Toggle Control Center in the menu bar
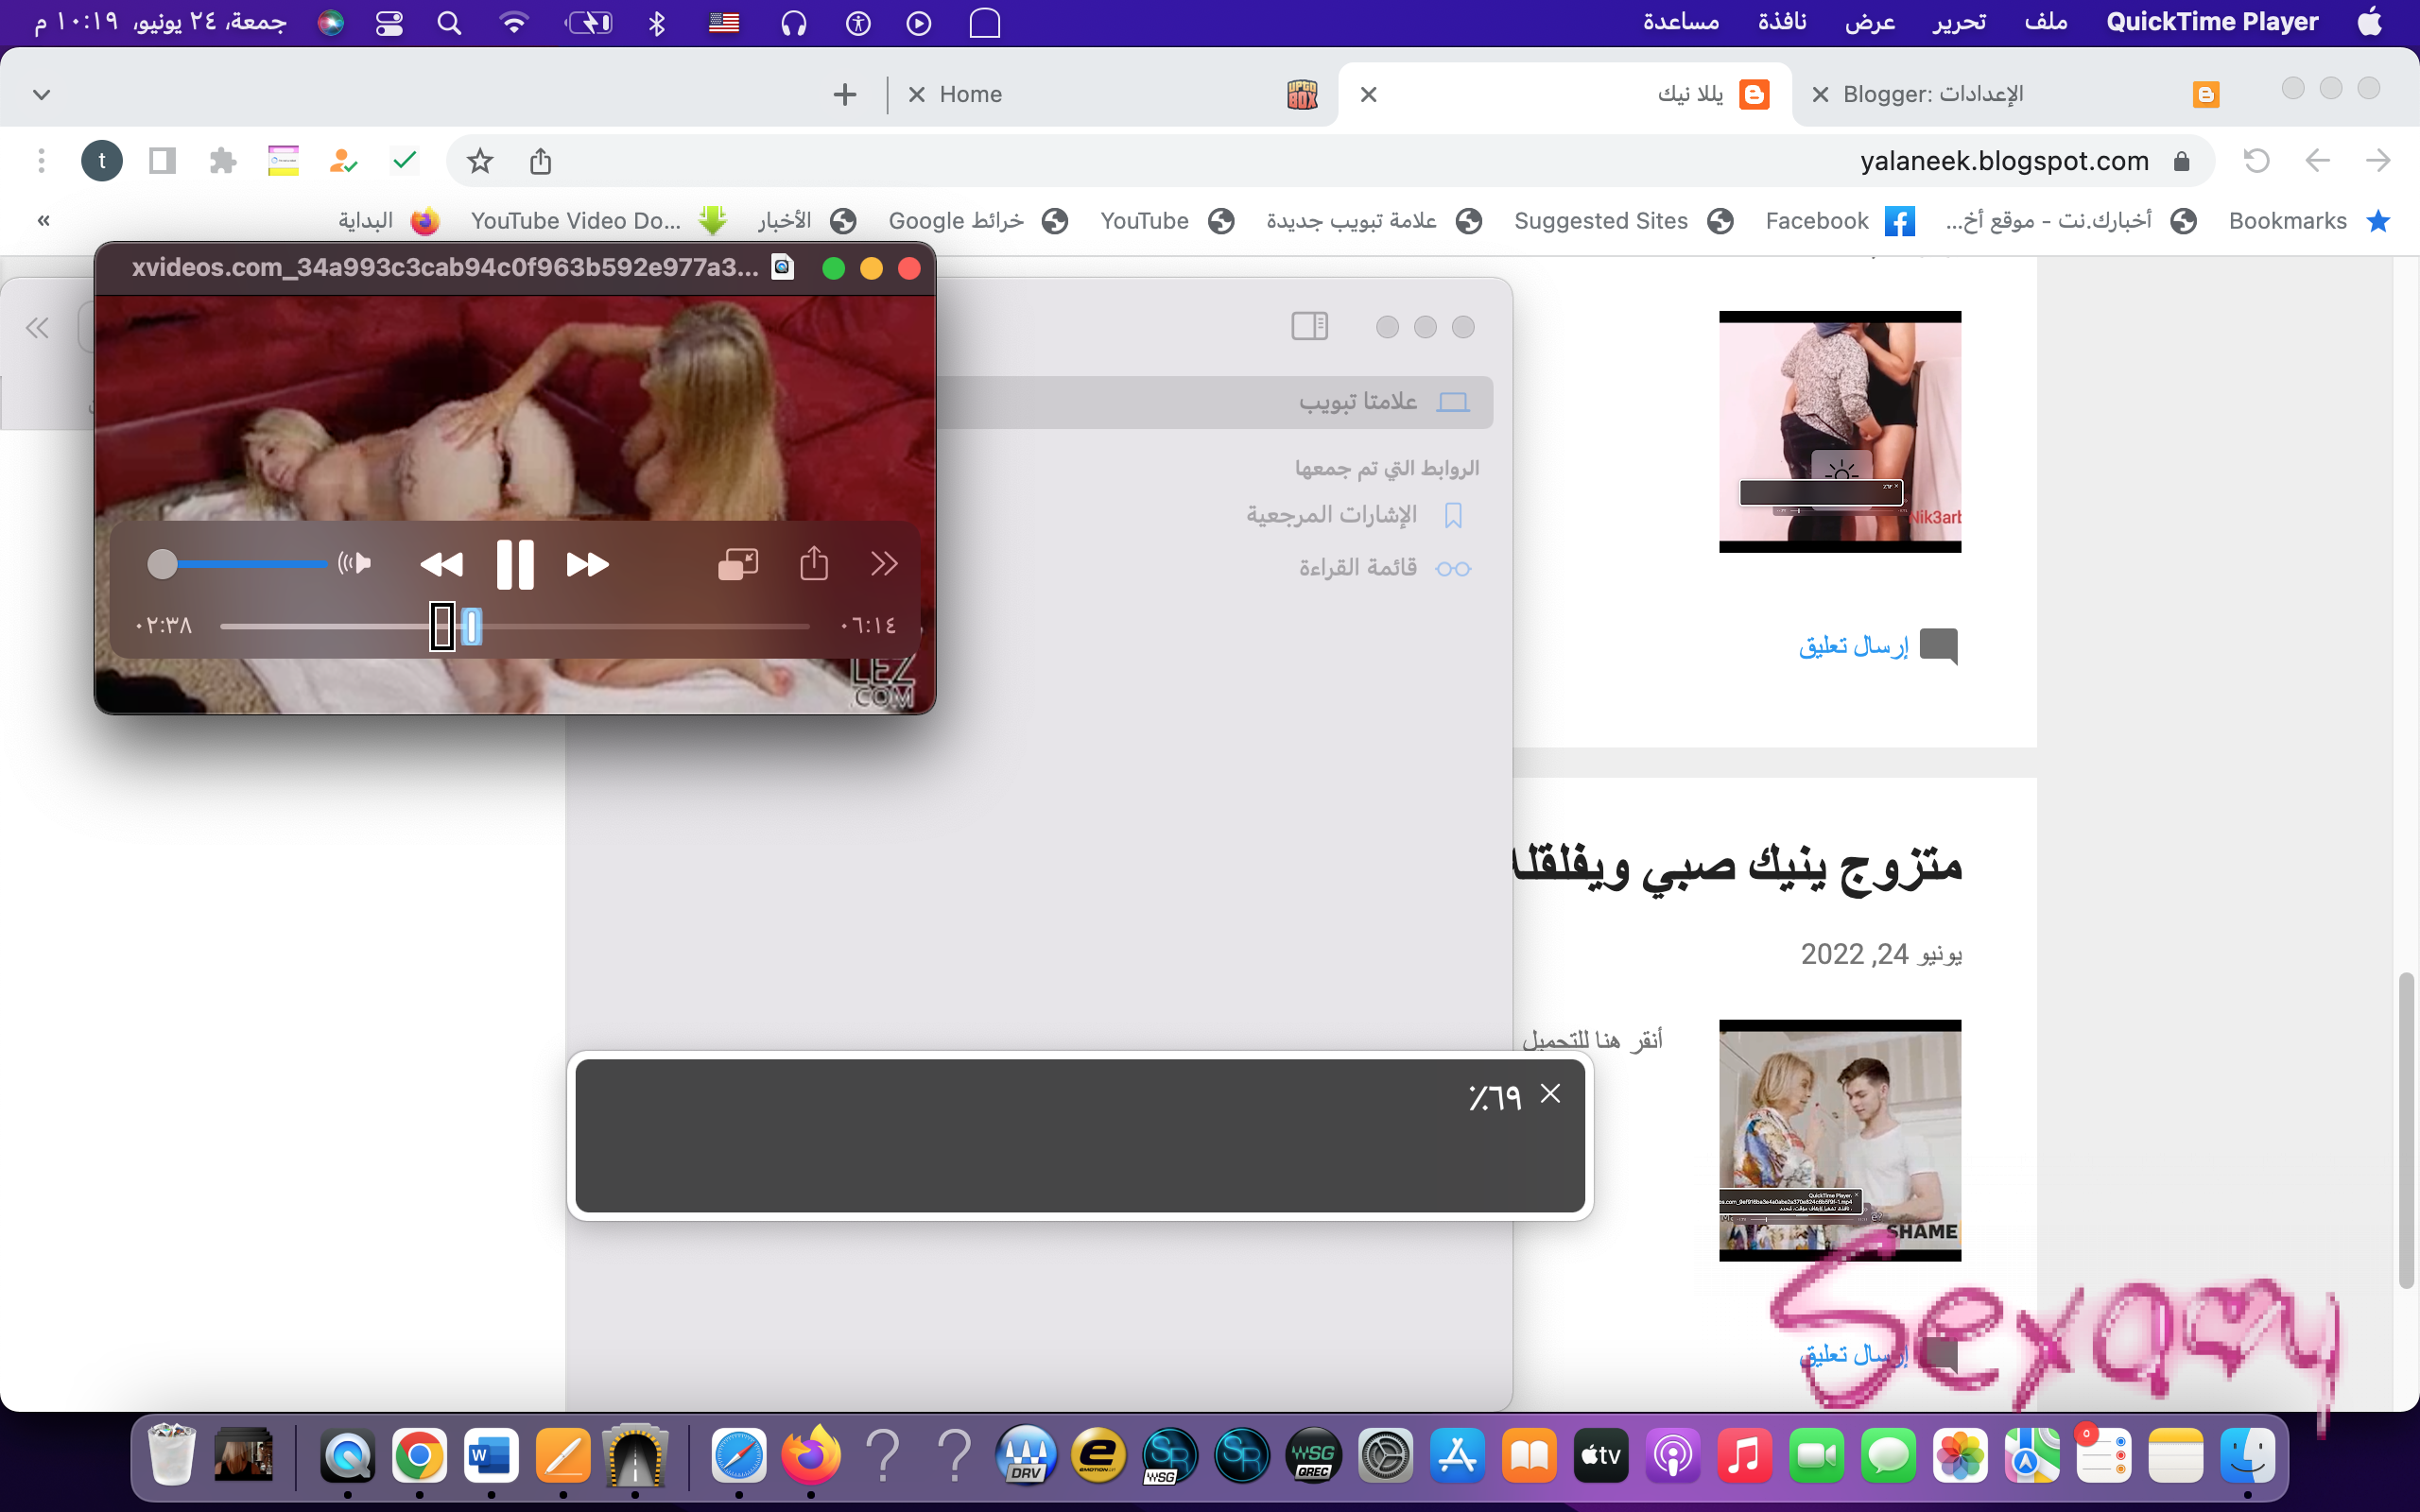The height and width of the screenshot is (1512, 2420). (x=389, y=23)
